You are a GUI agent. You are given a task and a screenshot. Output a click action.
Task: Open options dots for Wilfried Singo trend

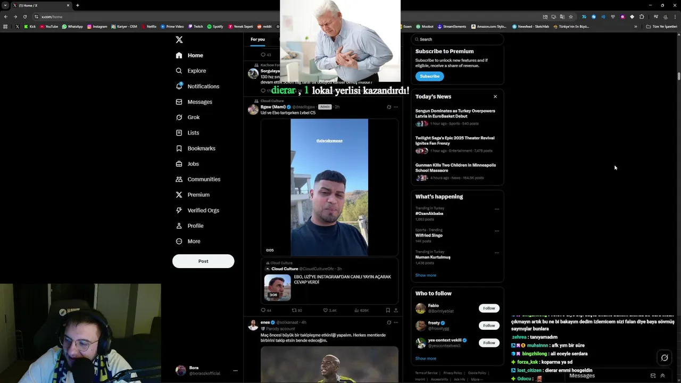click(x=497, y=231)
